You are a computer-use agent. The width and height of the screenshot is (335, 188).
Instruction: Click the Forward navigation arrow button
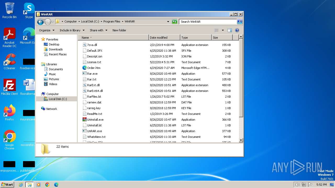click(x=48, y=22)
